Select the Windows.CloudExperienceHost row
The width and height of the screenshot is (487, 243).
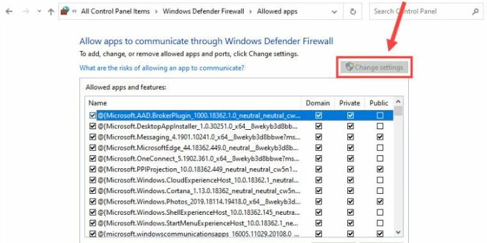[240, 180]
